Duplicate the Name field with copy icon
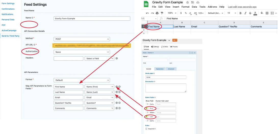Image resolution: width=278 pixels, height=134 pixels. click(192, 53)
